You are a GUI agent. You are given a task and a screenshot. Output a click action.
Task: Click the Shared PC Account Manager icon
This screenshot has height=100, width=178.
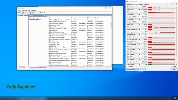[x=49, y=37]
